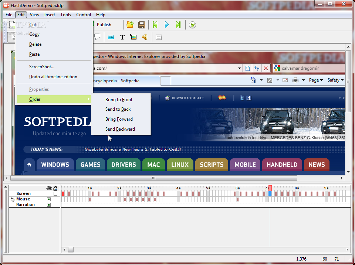This screenshot has height=265, width=355.
Task: Toggle the Narration track visibility checkbox
Action: coord(49,205)
